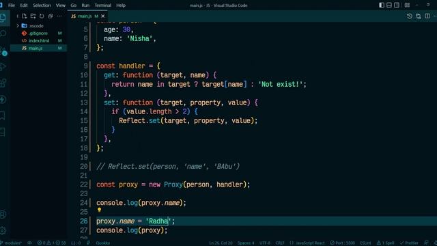Expand the .vscode folder

[38, 26]
